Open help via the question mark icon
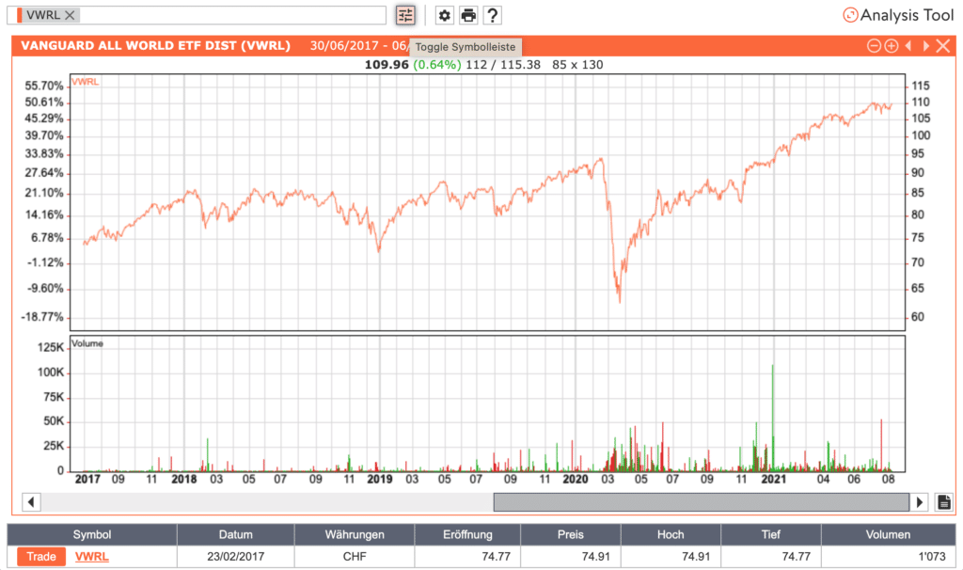Image resolution: width=963 pixels, height=570 pixels. [492, 15]
